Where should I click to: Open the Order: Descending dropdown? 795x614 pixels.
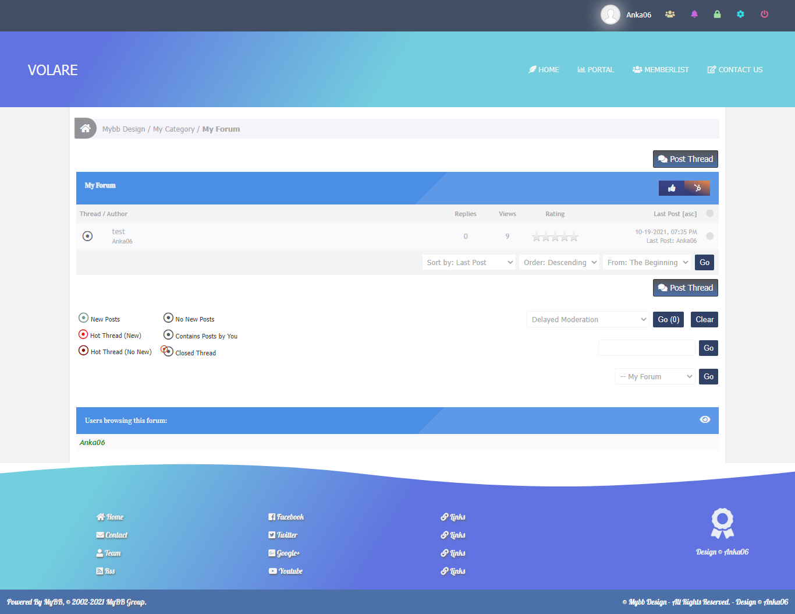point(559,263)
